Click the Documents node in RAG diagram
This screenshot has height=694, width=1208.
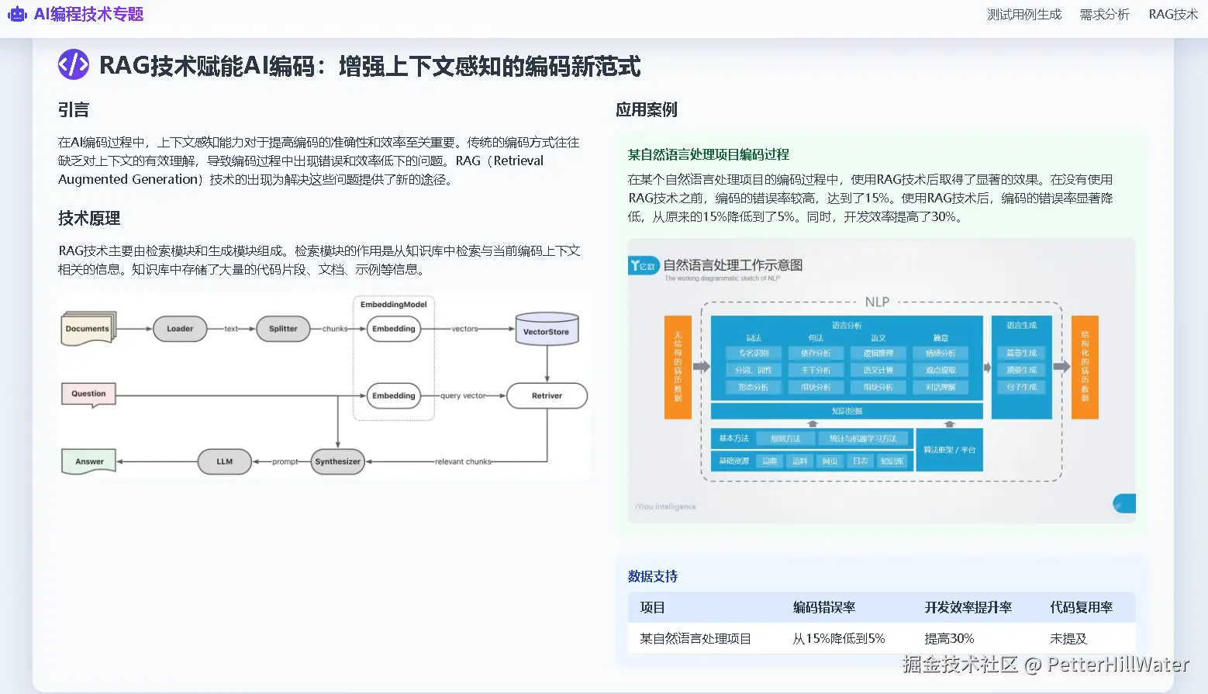coord(88,329)
